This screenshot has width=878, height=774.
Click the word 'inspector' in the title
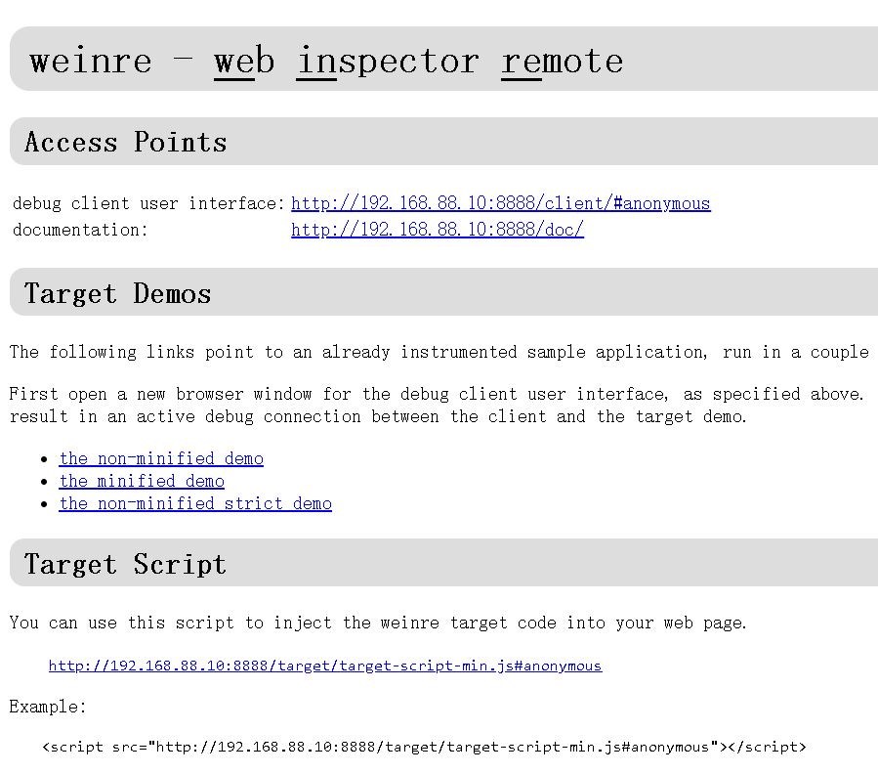click(x=388, y=62)
